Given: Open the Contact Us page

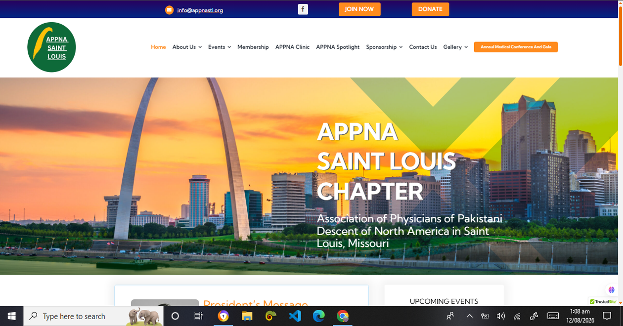Looking at the screenshot, I should (423, 47).
